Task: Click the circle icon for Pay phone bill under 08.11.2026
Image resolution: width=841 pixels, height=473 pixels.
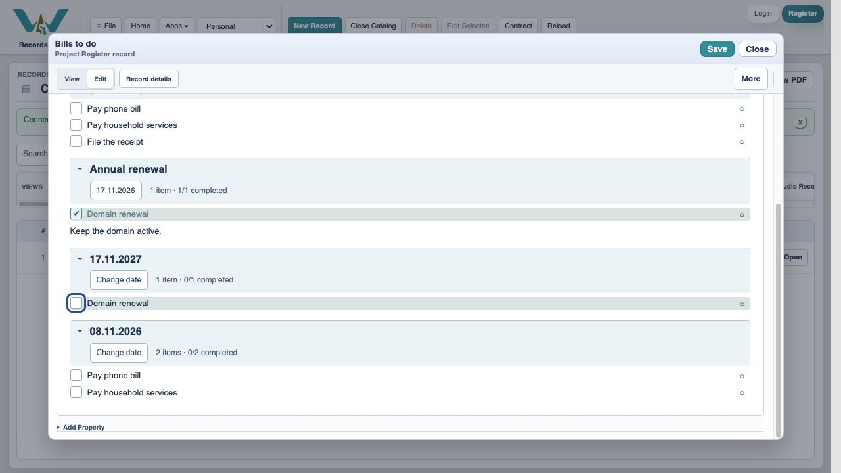Action: [742, 376]
